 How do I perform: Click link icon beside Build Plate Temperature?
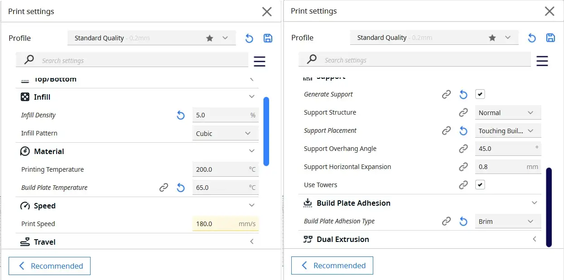(x=164, y=188)
